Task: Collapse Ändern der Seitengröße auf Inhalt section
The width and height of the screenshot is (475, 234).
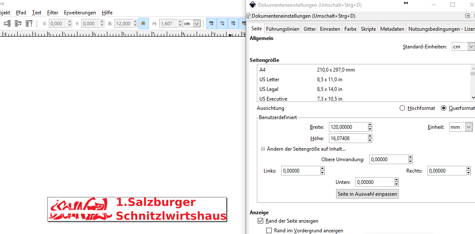Action: pos(263,149)
